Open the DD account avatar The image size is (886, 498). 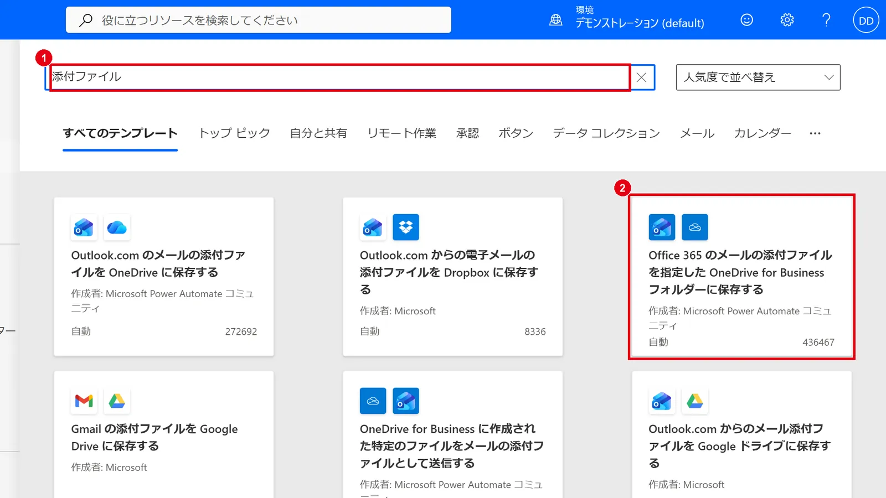(866, 20)
